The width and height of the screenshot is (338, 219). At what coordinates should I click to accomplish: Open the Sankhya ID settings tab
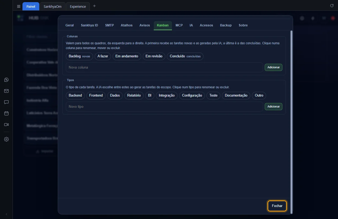[x=89, y=25]
